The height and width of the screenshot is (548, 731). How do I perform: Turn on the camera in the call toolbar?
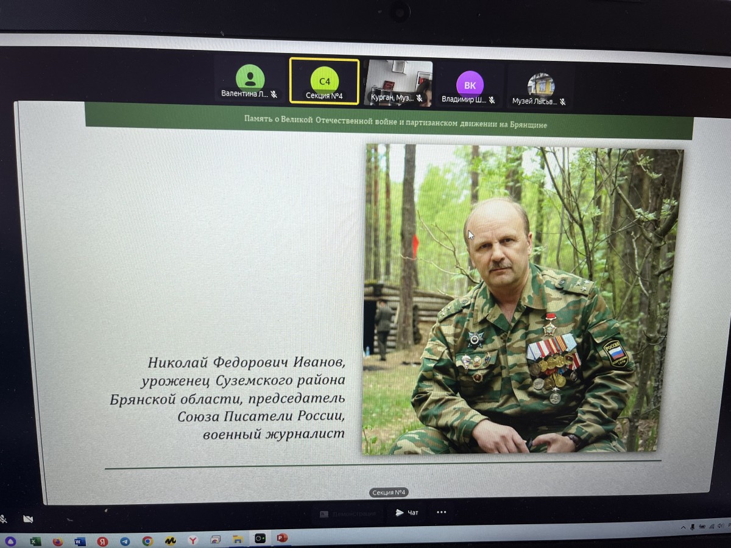[27, 519]
